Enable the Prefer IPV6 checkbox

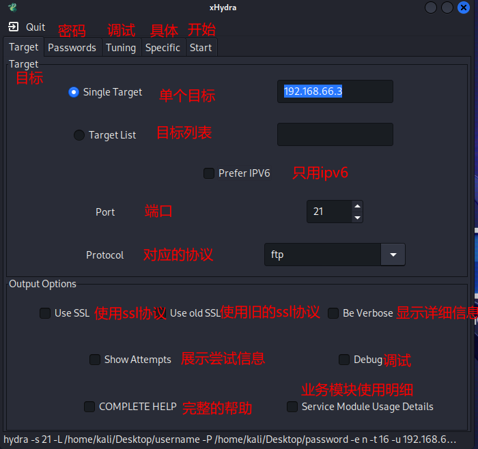[209, 173]
